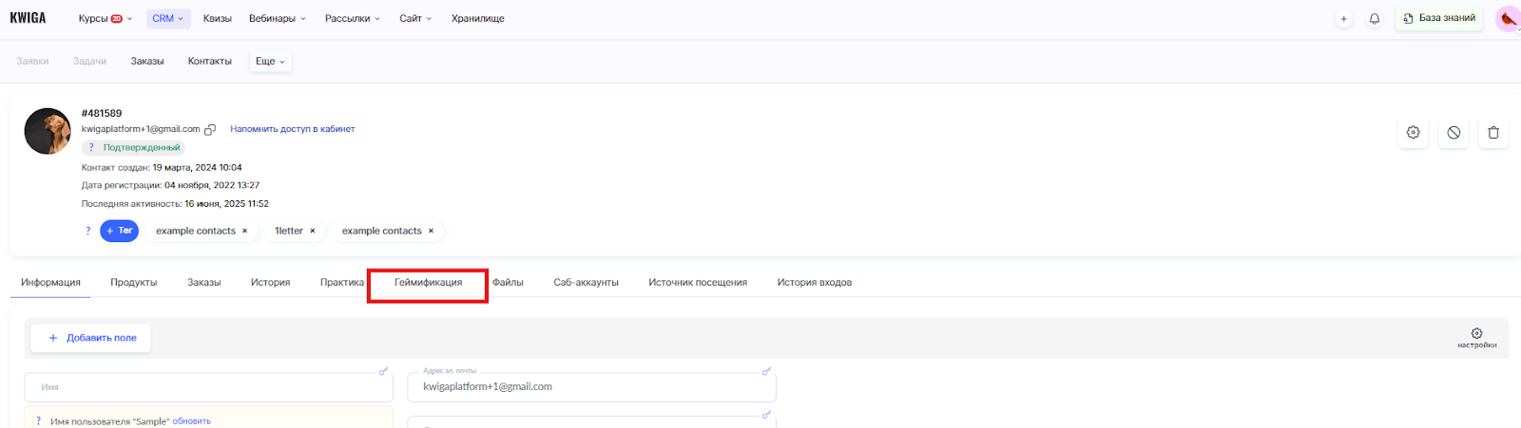Remove the 1letter tag

[x=312, y=231]
